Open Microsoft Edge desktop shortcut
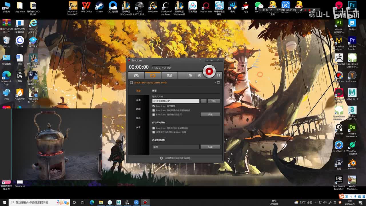366x206 pixels. tap(6, 78)
